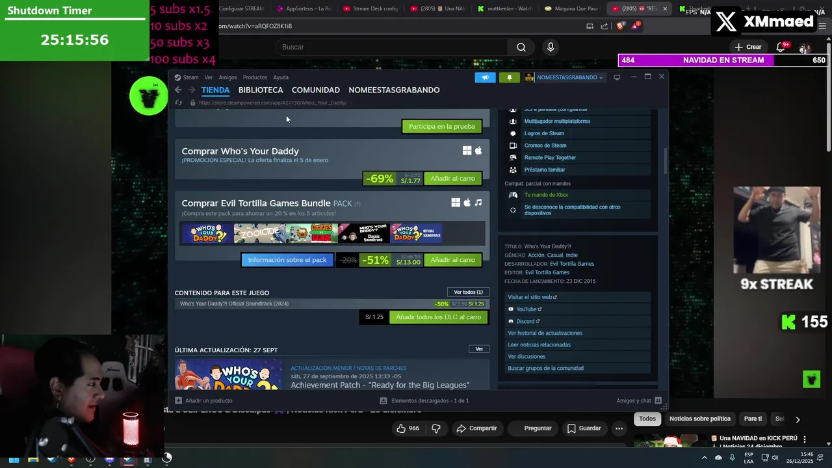Open volume control in system tray
832x468 pixels.
pyautogui.click(x=775, y=458)
